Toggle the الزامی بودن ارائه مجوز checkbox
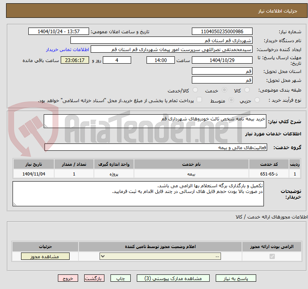308x289 pixels. point(272,256)
